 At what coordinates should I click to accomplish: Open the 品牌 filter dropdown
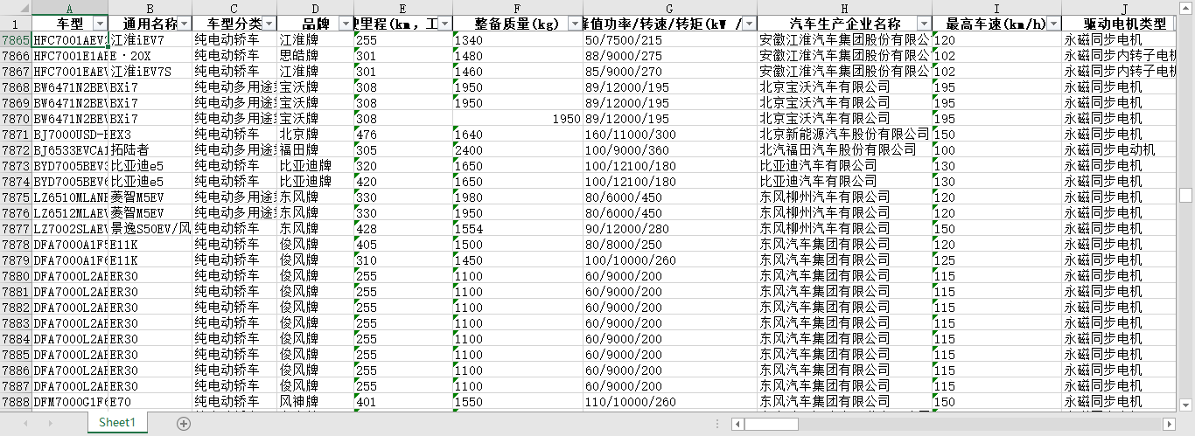pos(346,24)
